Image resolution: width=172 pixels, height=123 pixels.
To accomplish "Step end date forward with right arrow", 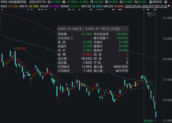I will 109,29.
